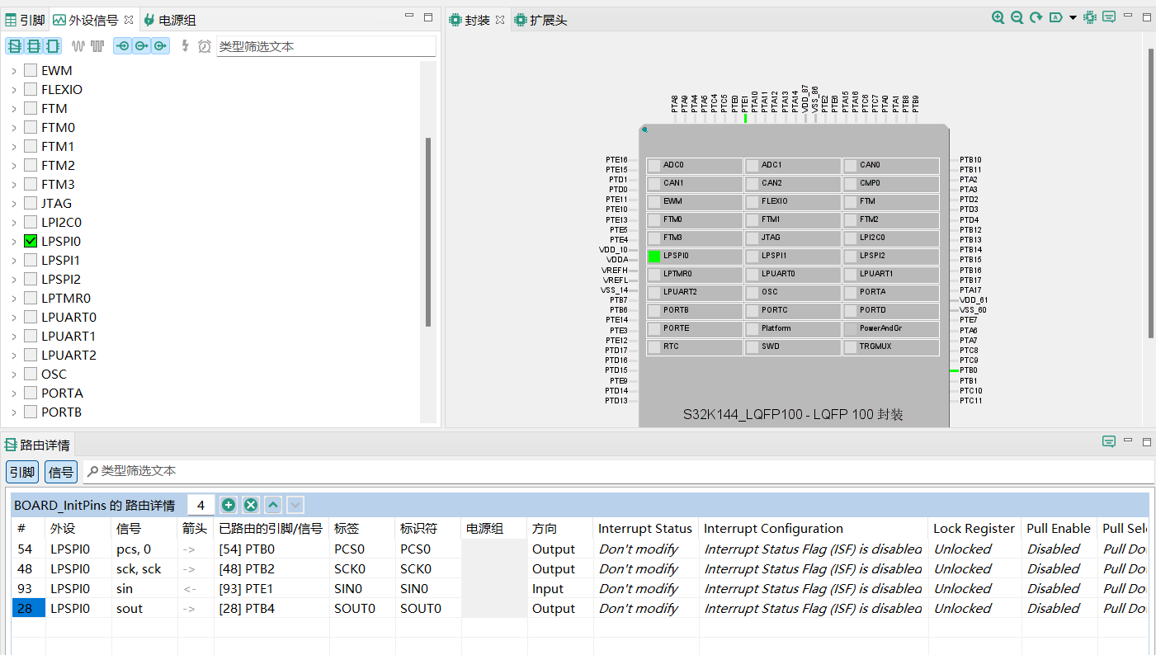Expand the EWM tree node
1156x655 pixels.
pos(13,70)
